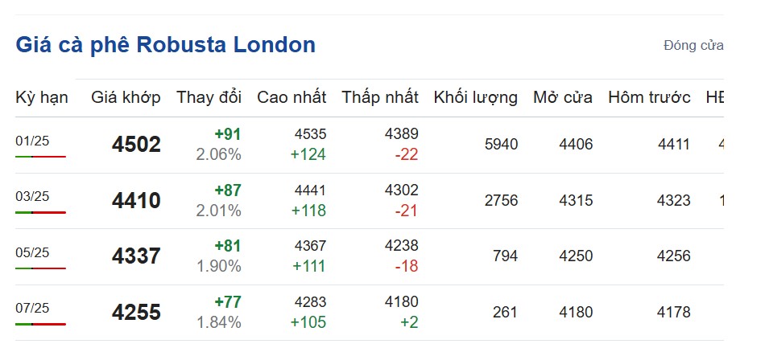Click the +87 change value
765x348 pixels.
coord(227,190)
